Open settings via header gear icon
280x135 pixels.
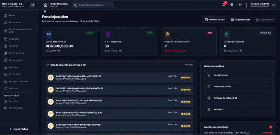tap(232, 5)
